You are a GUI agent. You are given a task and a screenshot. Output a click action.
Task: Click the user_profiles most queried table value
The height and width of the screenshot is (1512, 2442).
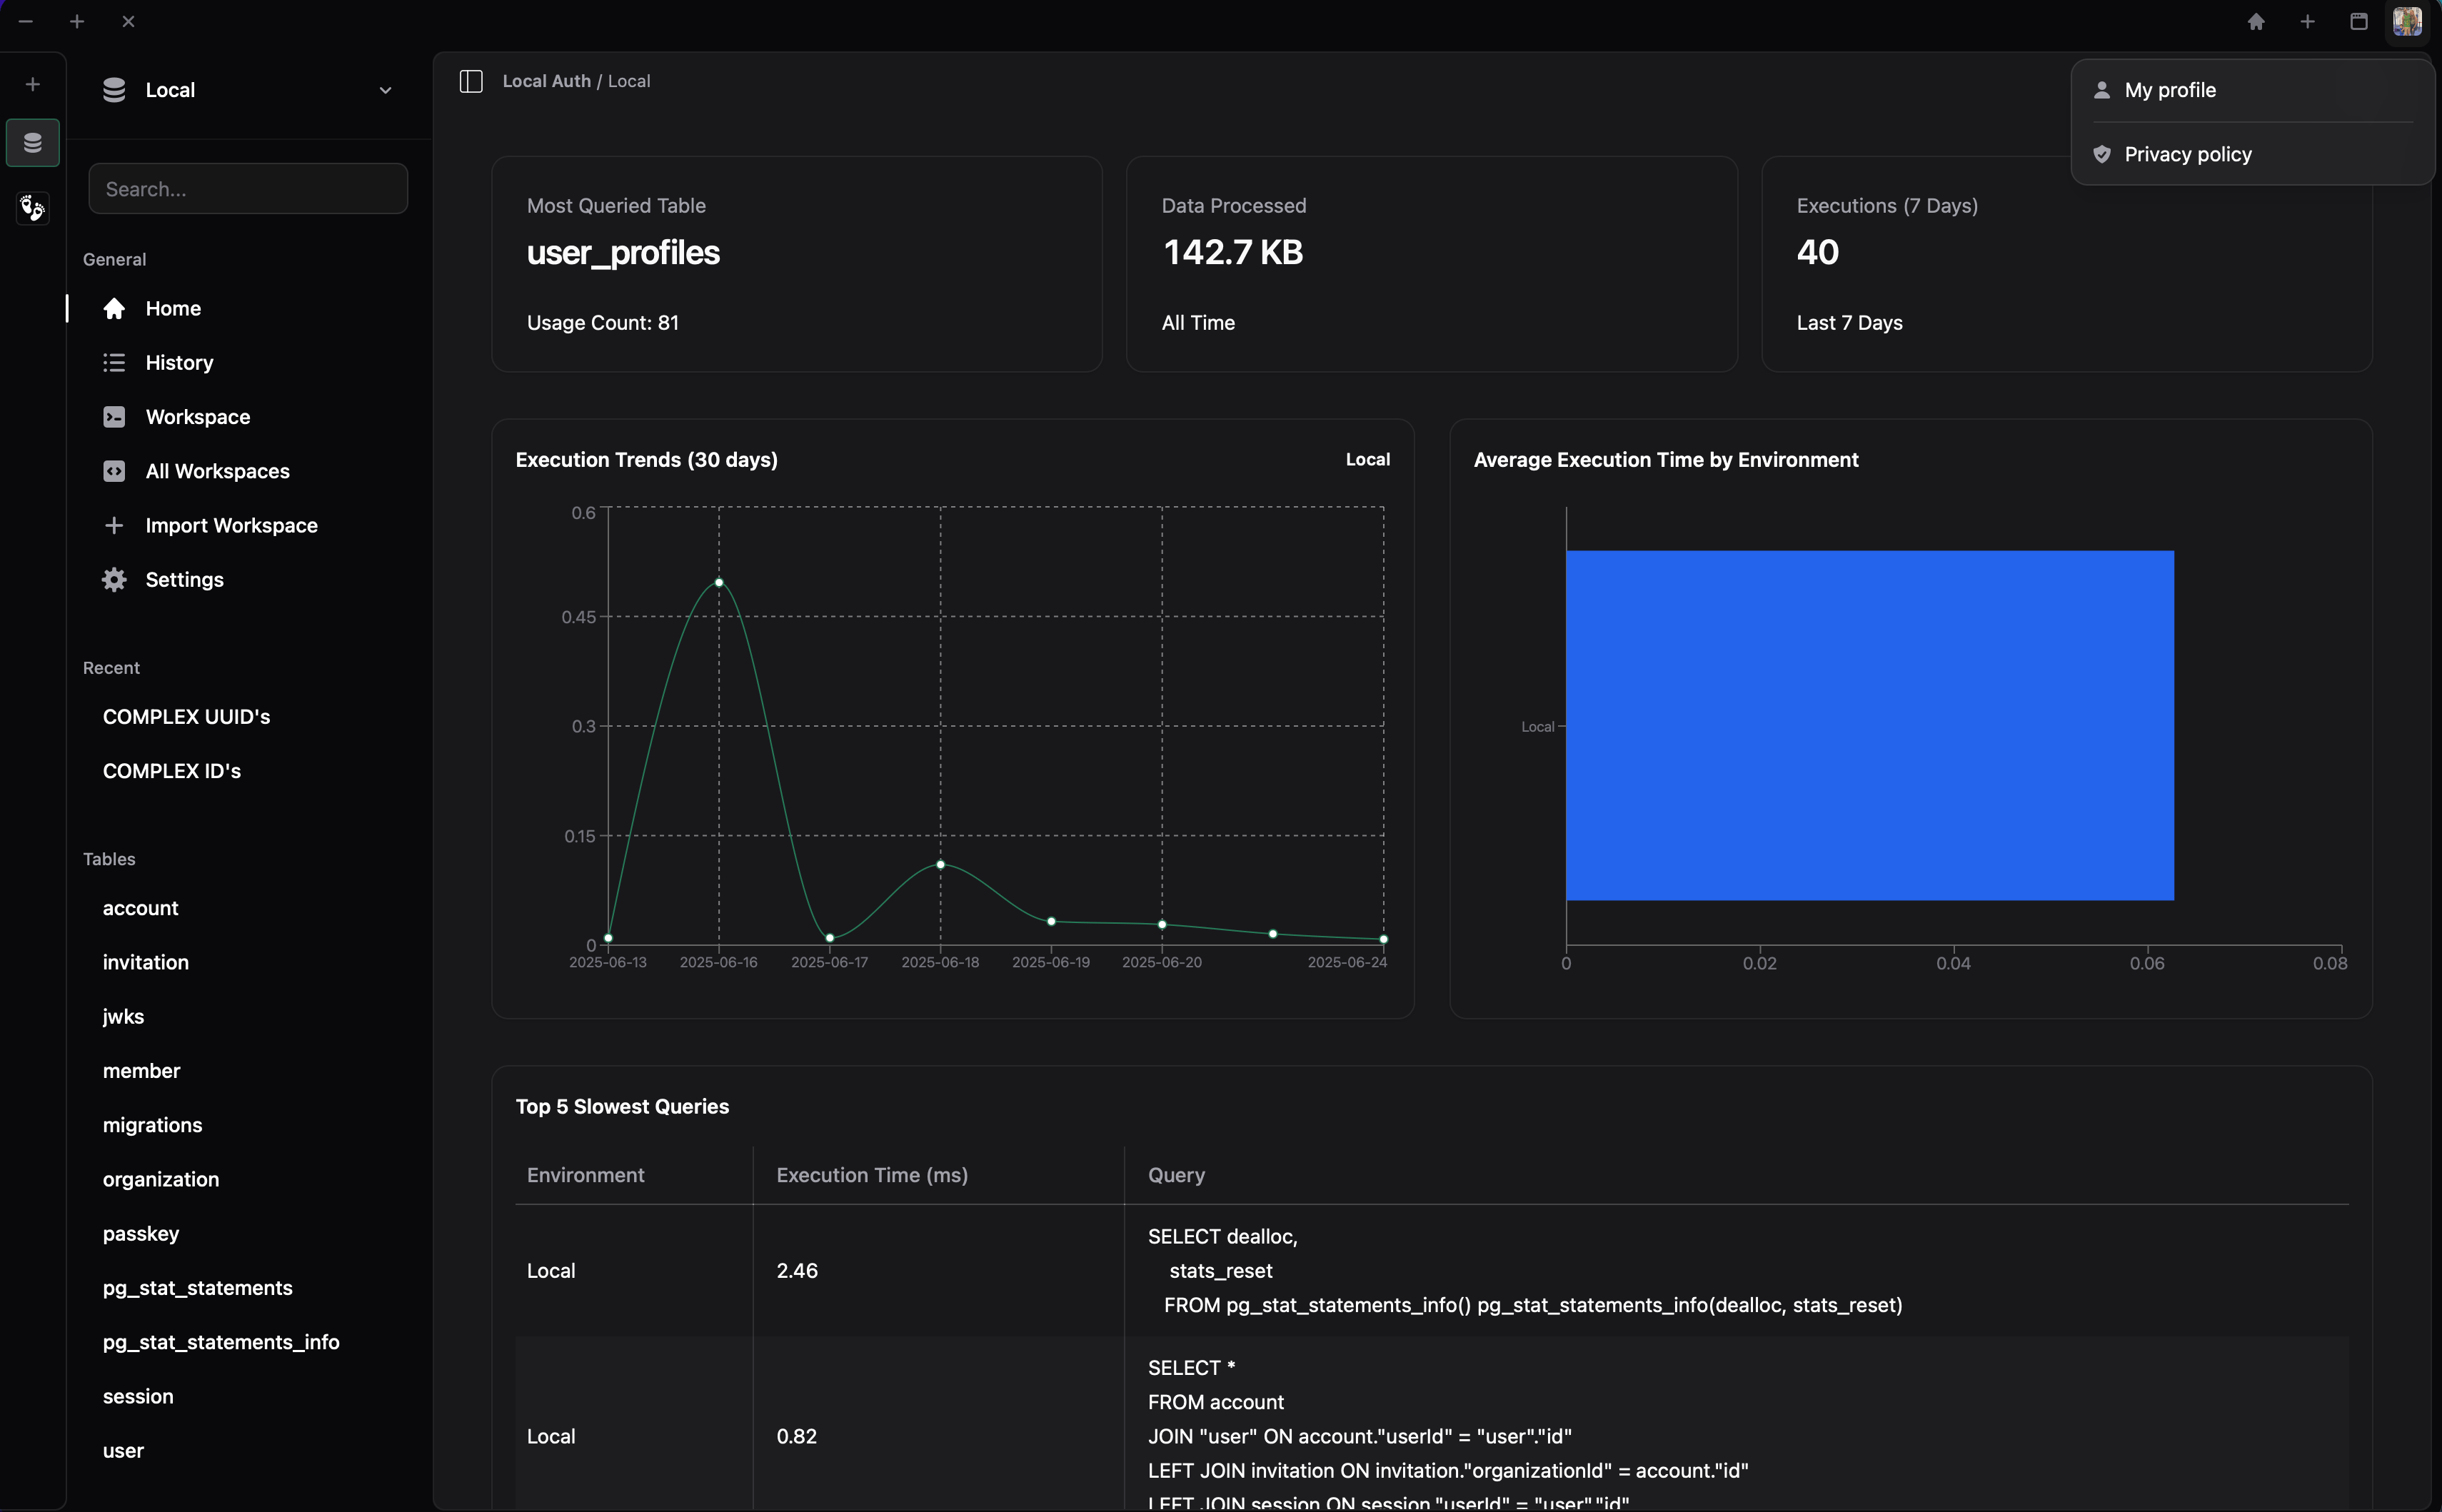(623, 253)
